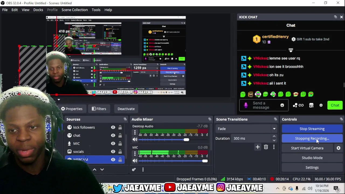
Task: Open the Tools menu
Action: click(x=96, y=10)
